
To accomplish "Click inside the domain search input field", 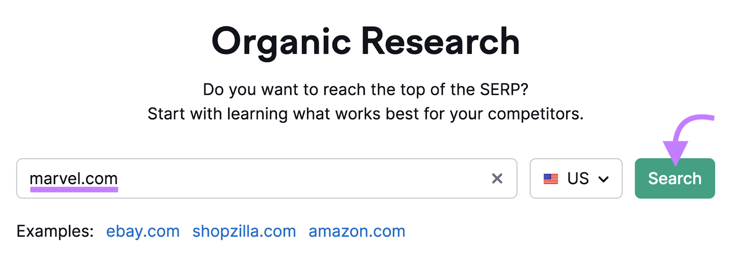I will (274, 179).
